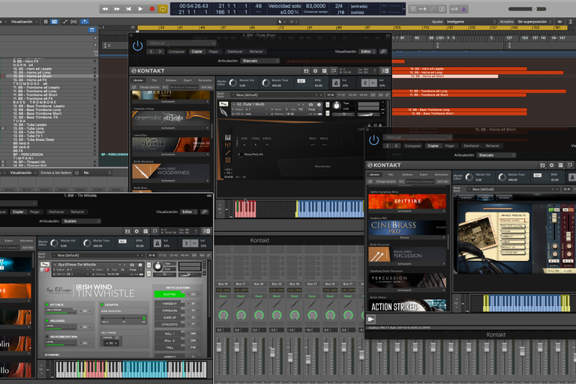Toggle Release LED in Tin Whistle

click(47, 321)
